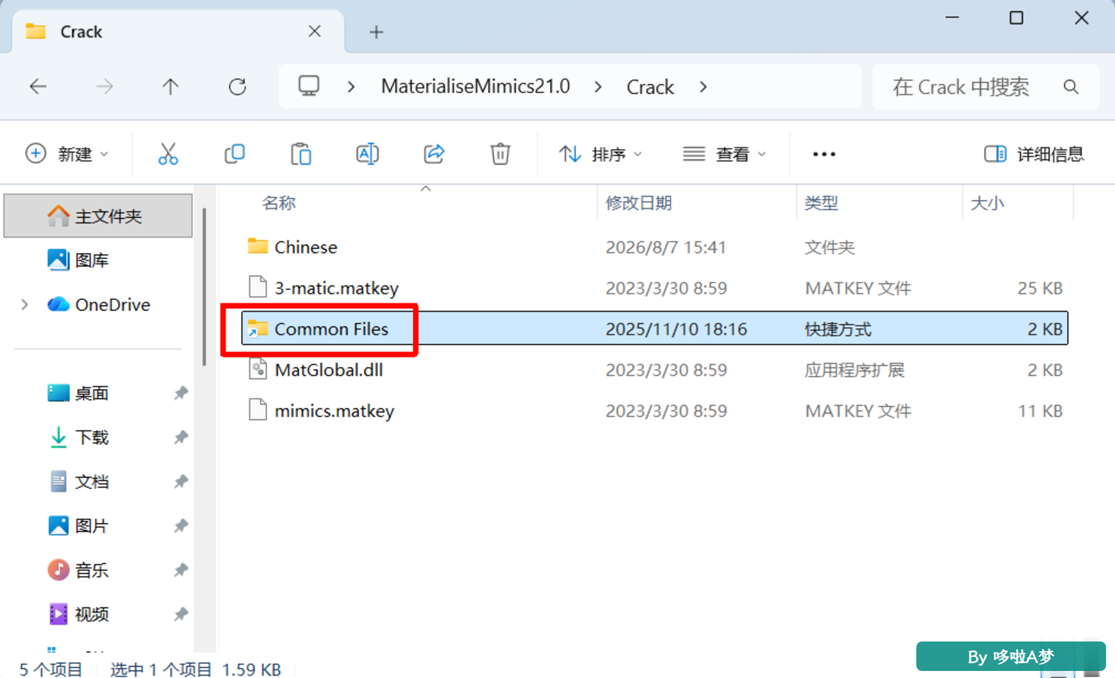Image resolution: width=1115 pixels, height=678 pixels.
Task: Click the Common Files shortcut icon
Action: coord(258,328)
